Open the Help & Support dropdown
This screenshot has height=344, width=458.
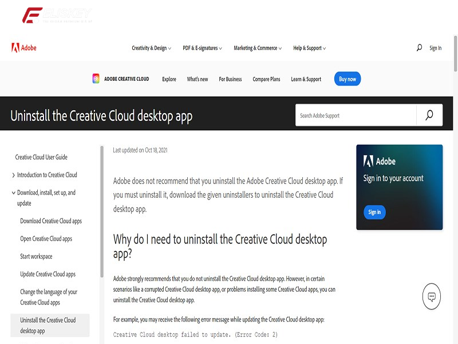tap(307, 48)
